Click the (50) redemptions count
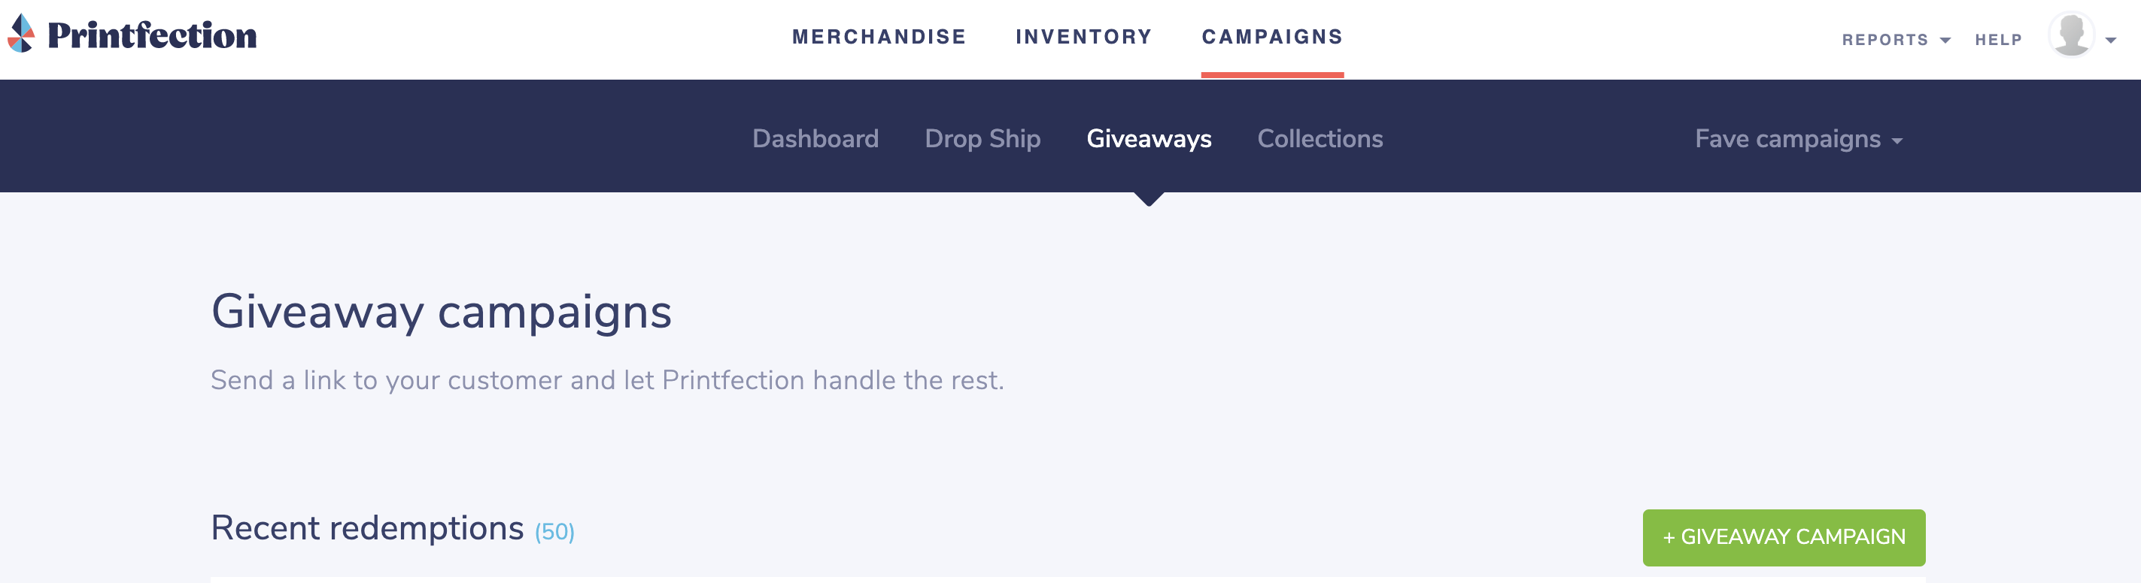The height and width of the screenshot is (583, 2141). pyautogui.click(x=554, y=533)
